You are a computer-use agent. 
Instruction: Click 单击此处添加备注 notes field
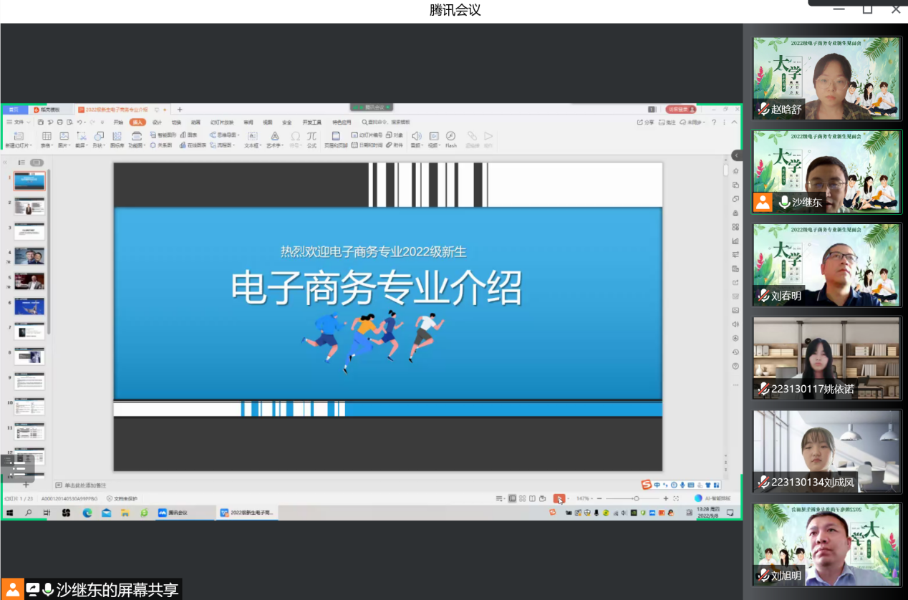[84, 485]
